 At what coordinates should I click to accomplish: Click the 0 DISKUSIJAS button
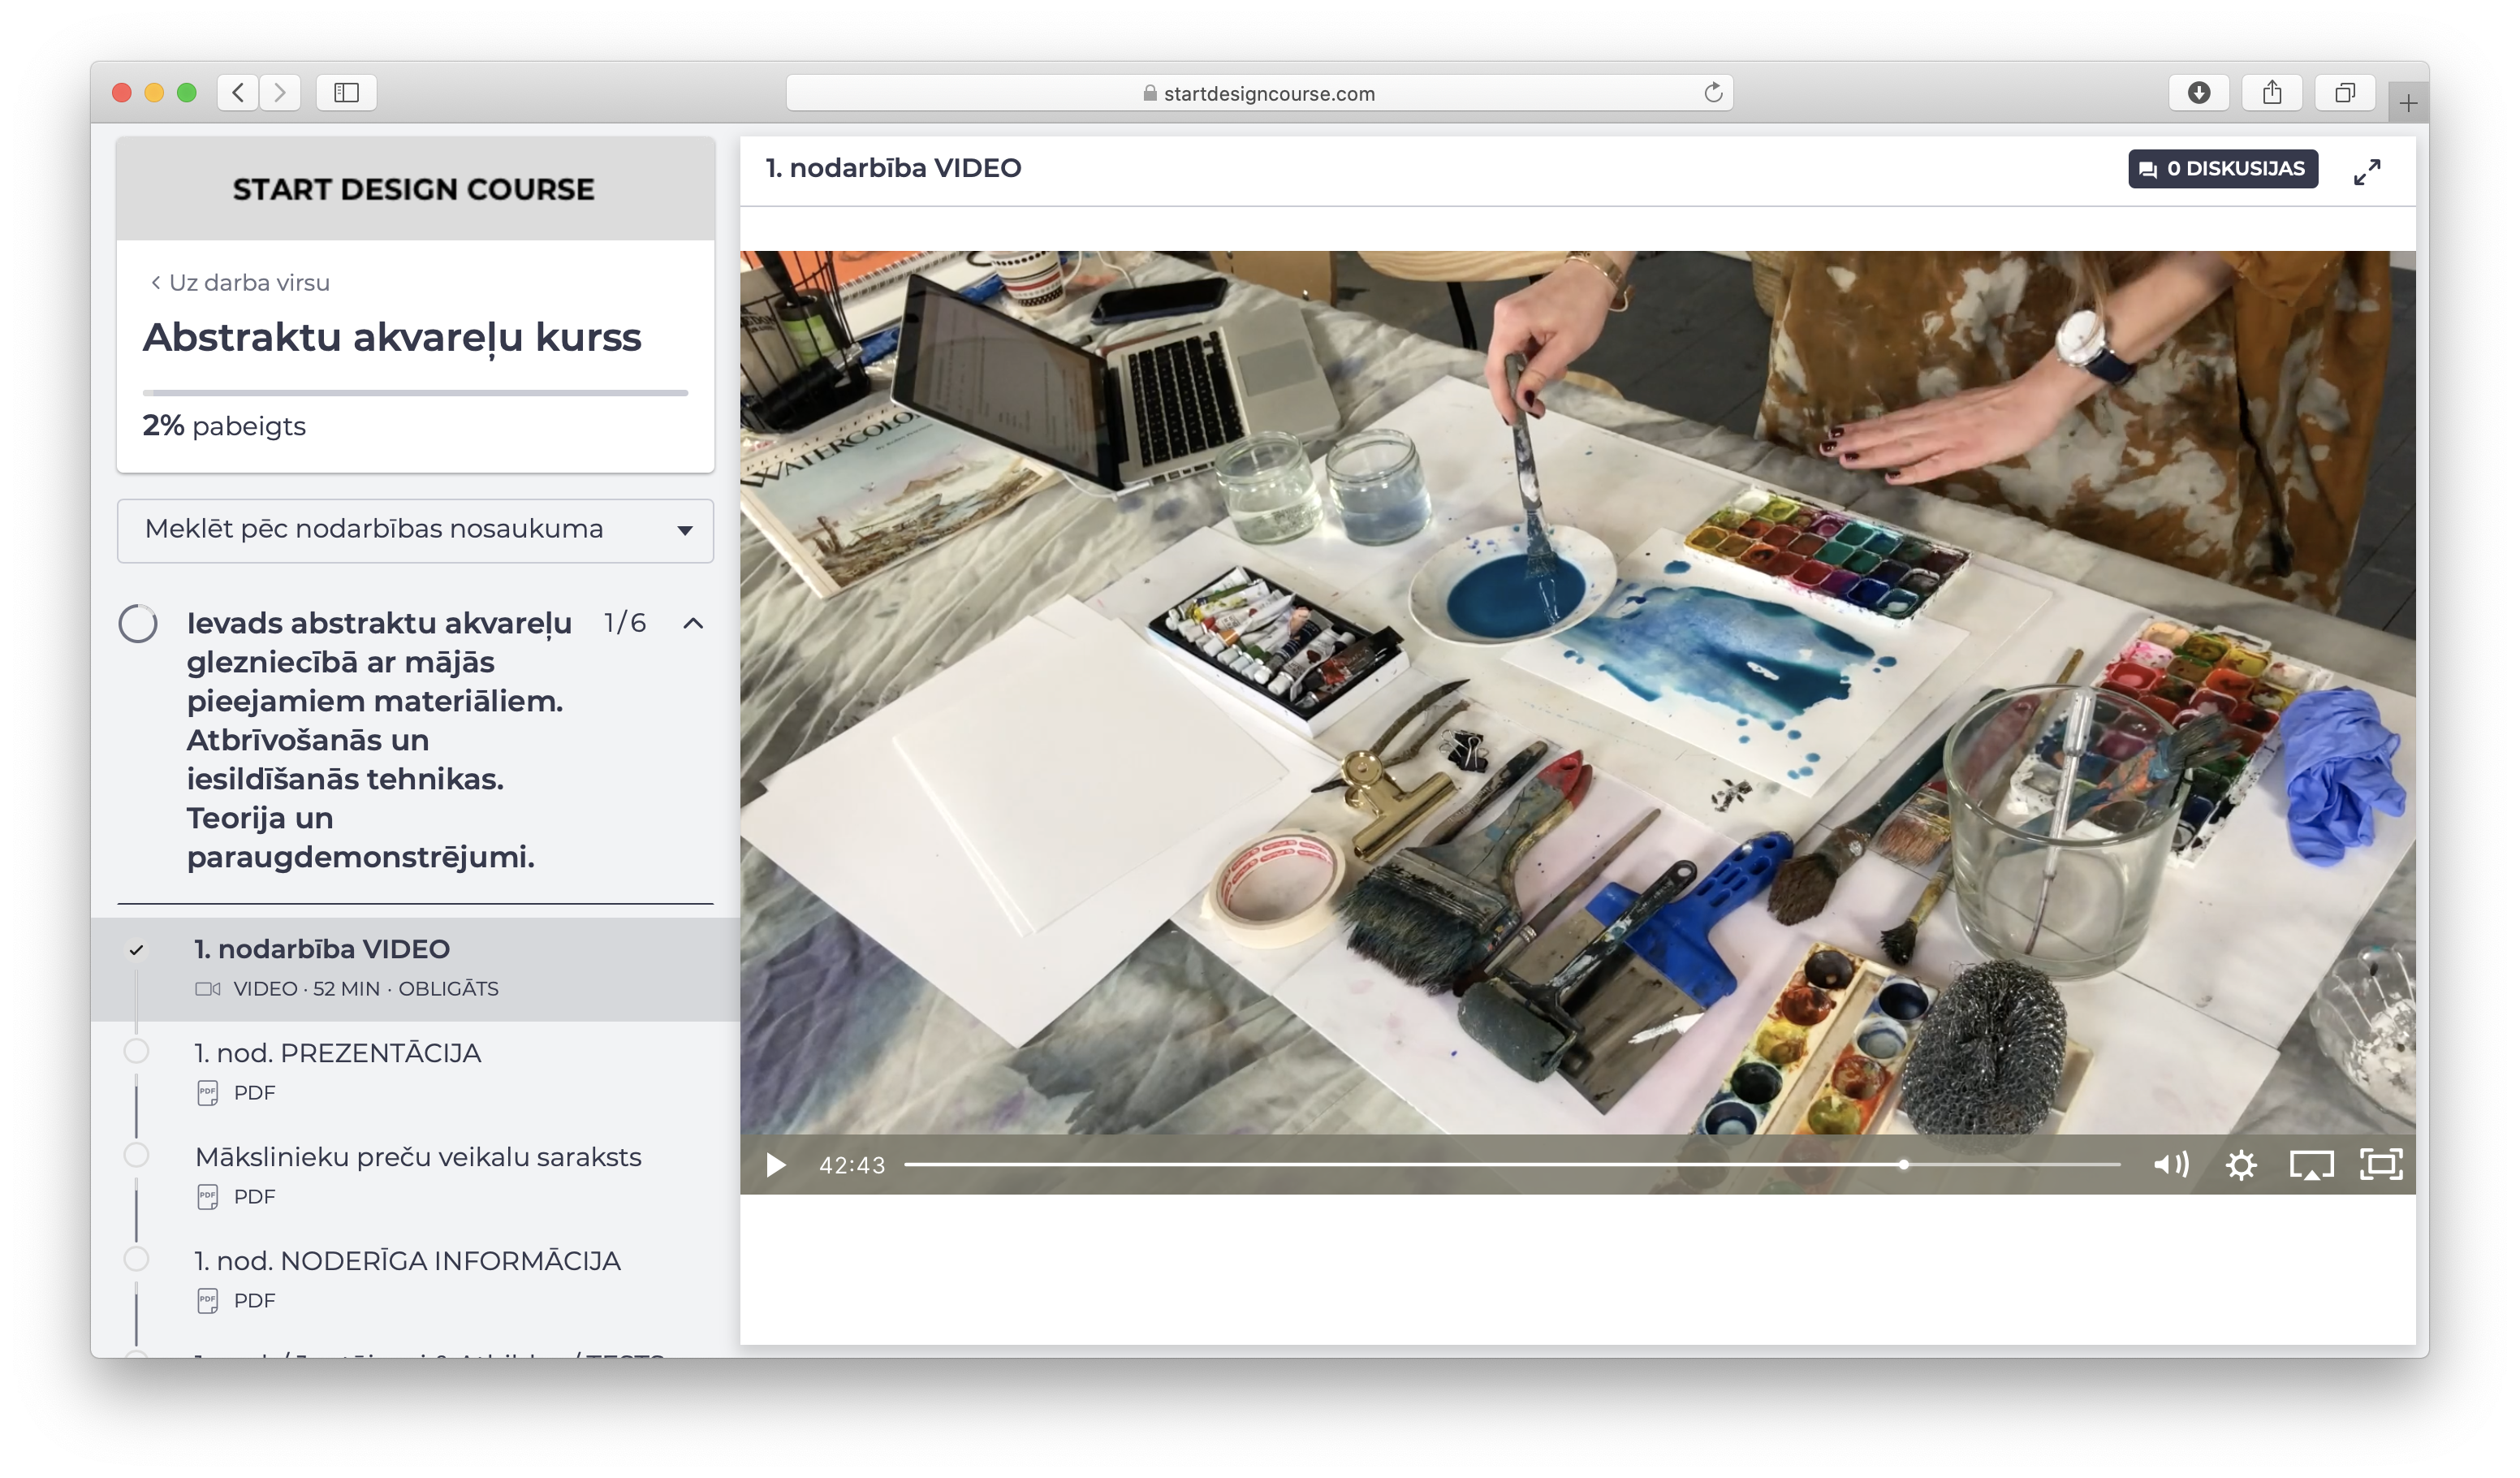(x=2222, y=169)
